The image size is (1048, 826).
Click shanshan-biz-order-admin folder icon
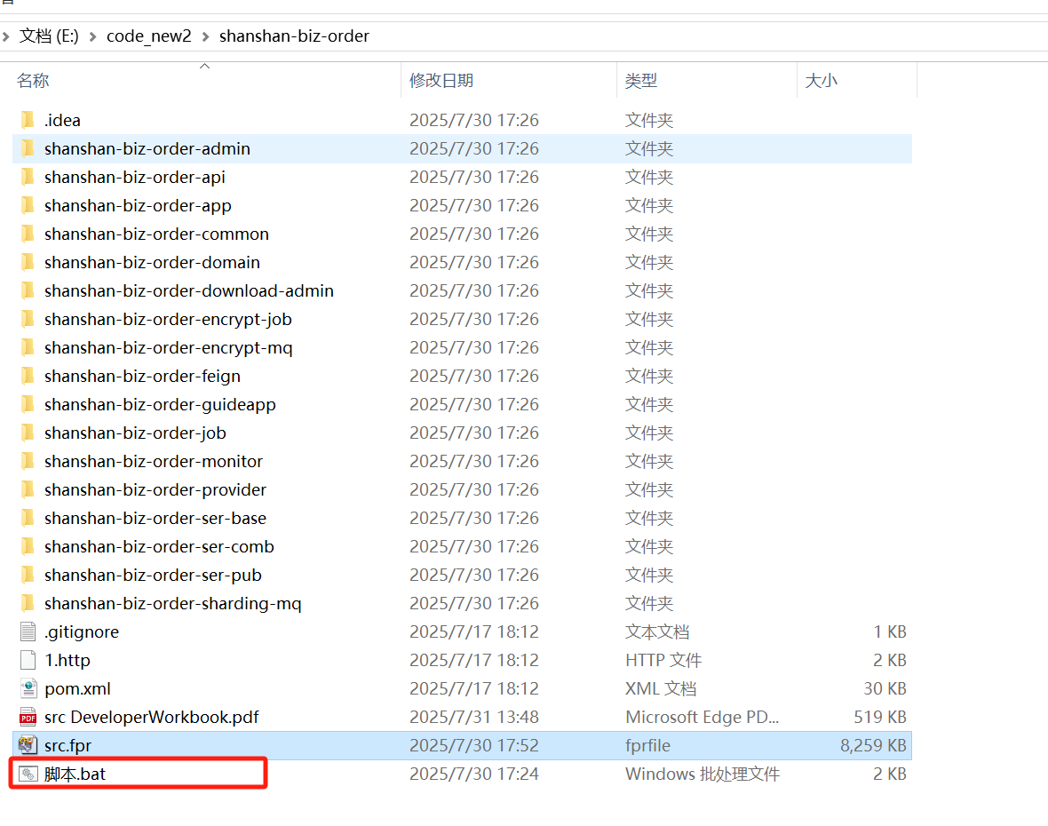pyautogui.click(x=28, y=148)
